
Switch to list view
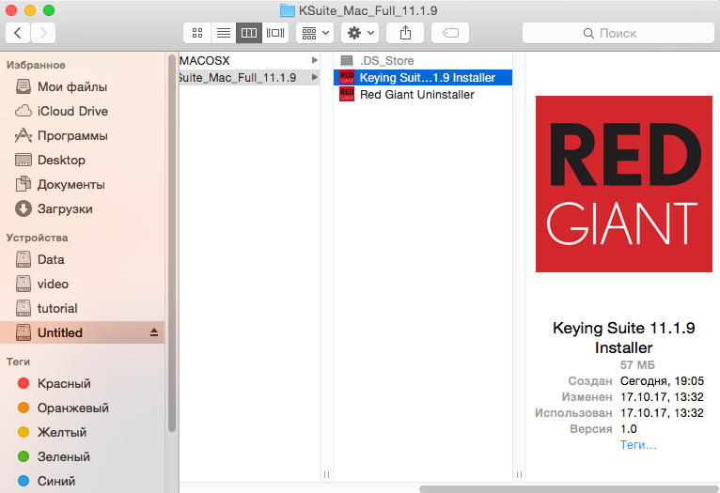tap(223, 33)
